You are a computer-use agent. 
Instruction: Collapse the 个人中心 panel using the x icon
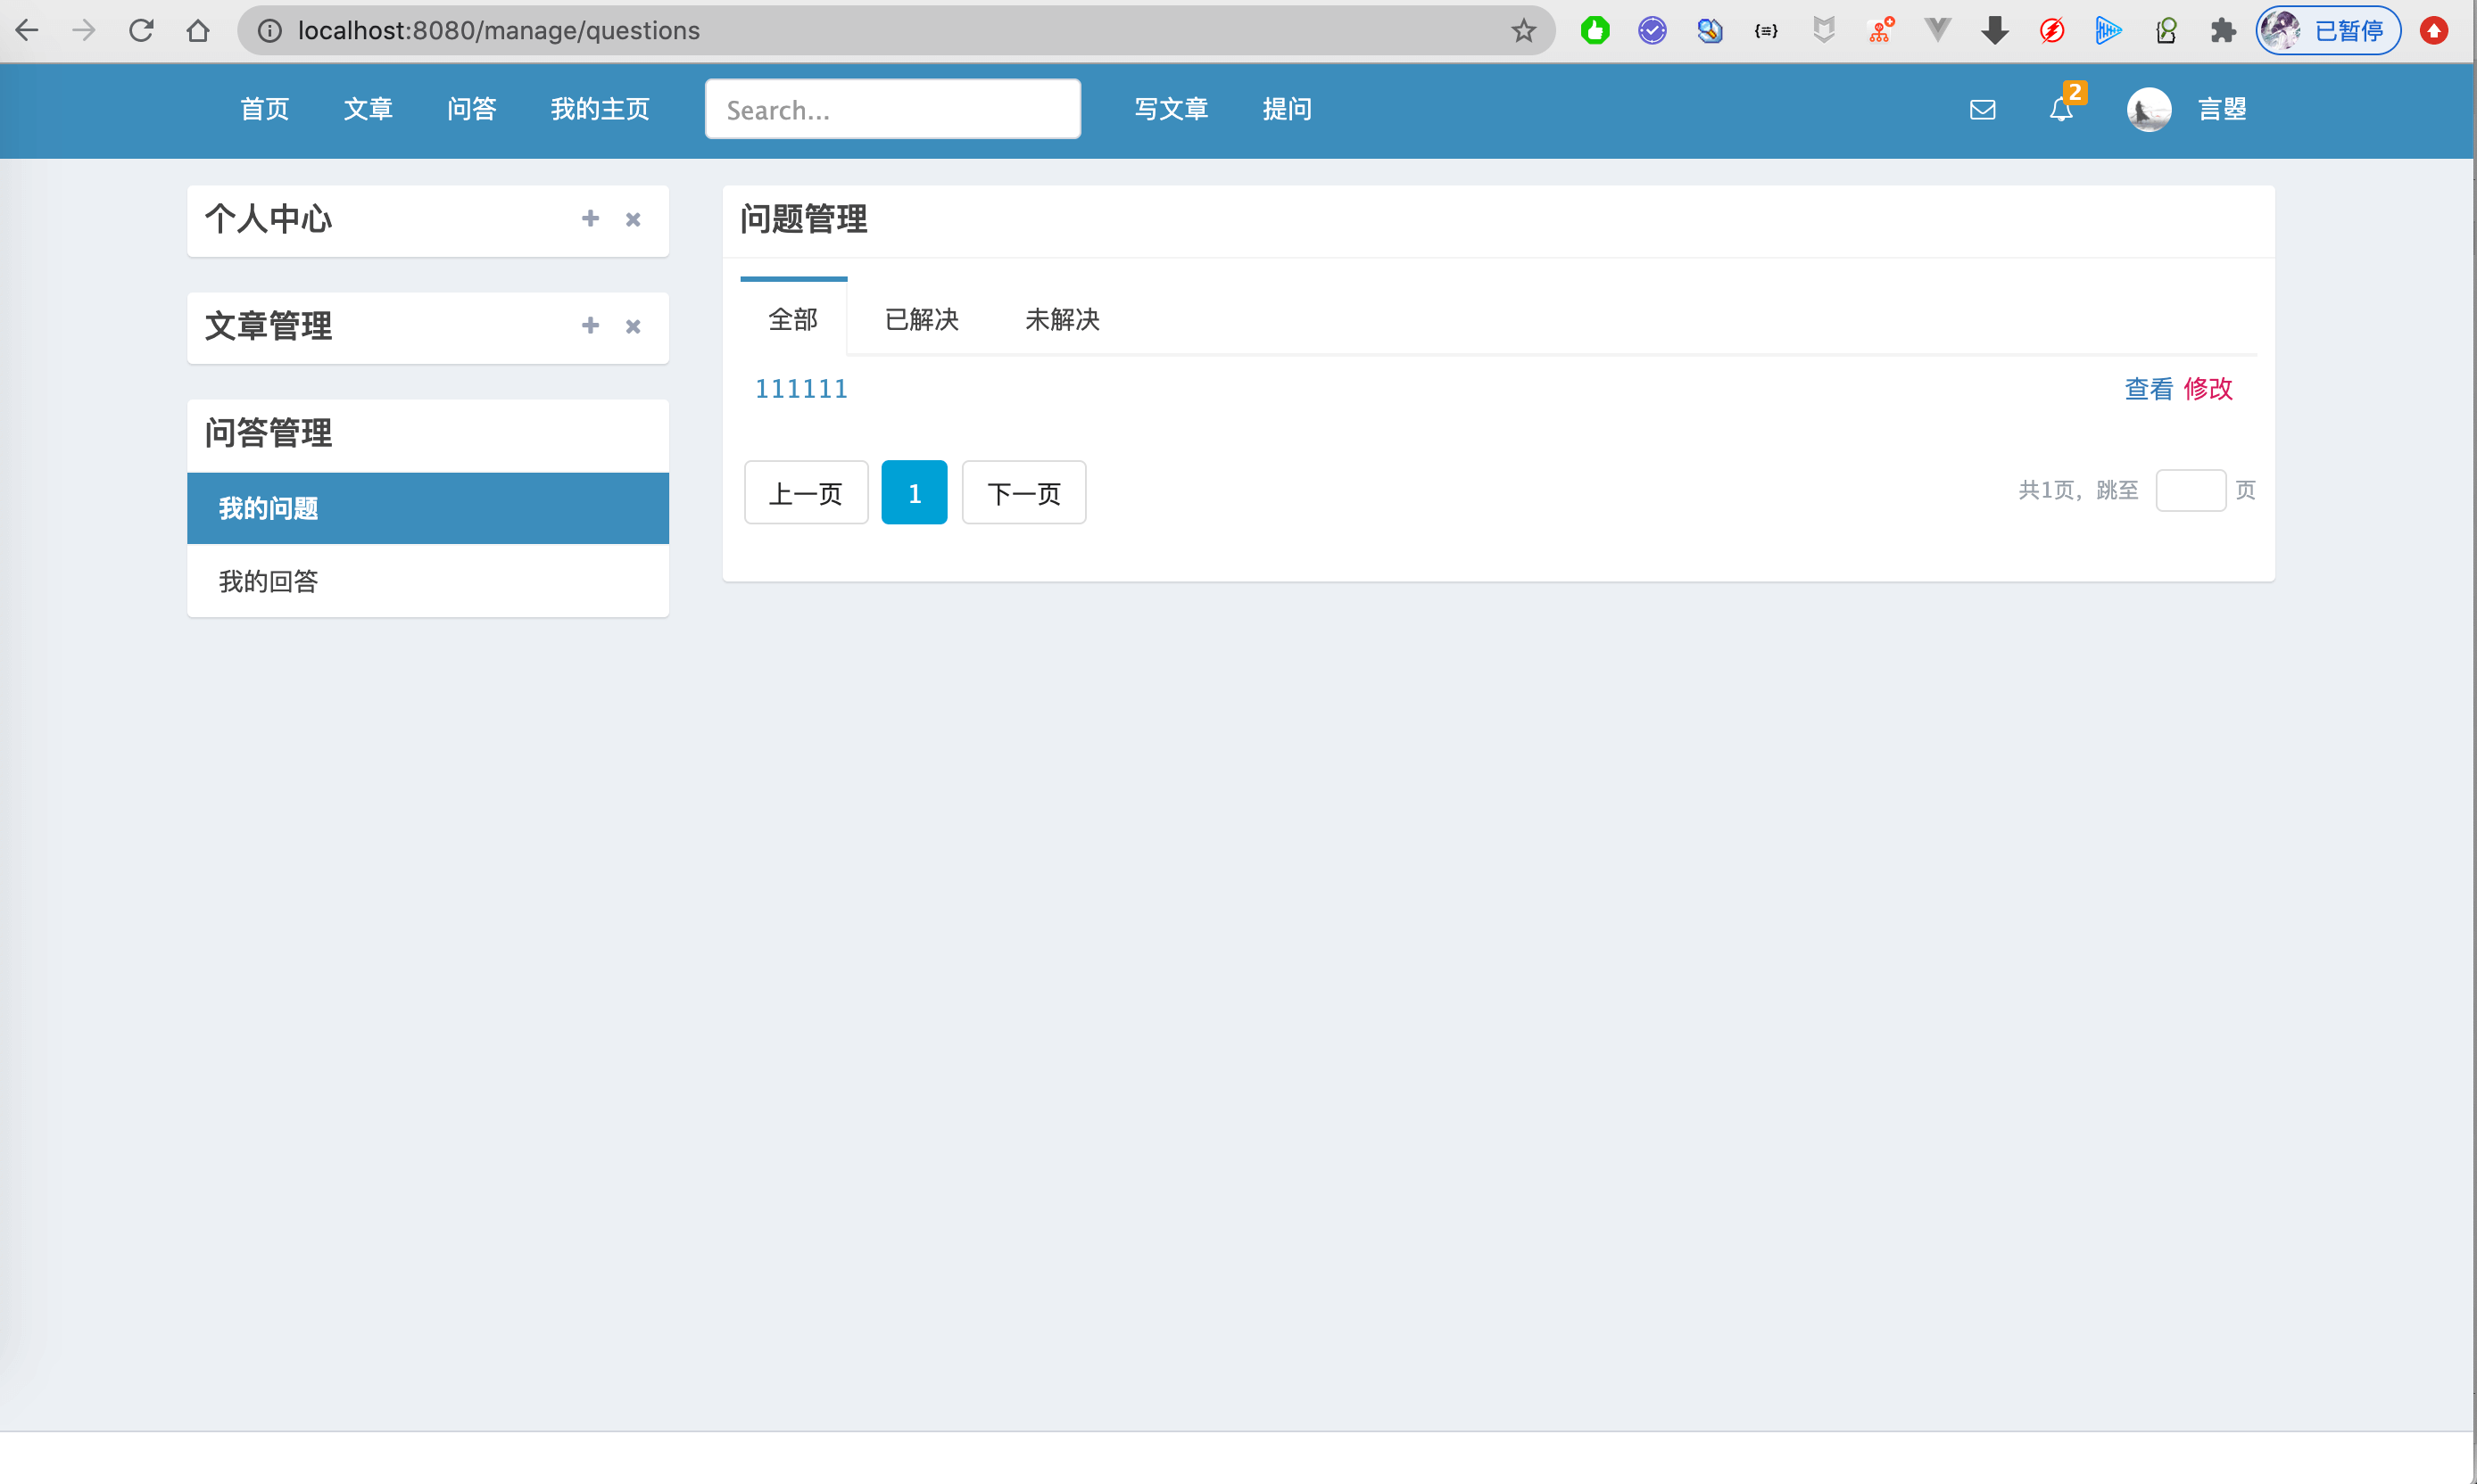coord(633,219)
